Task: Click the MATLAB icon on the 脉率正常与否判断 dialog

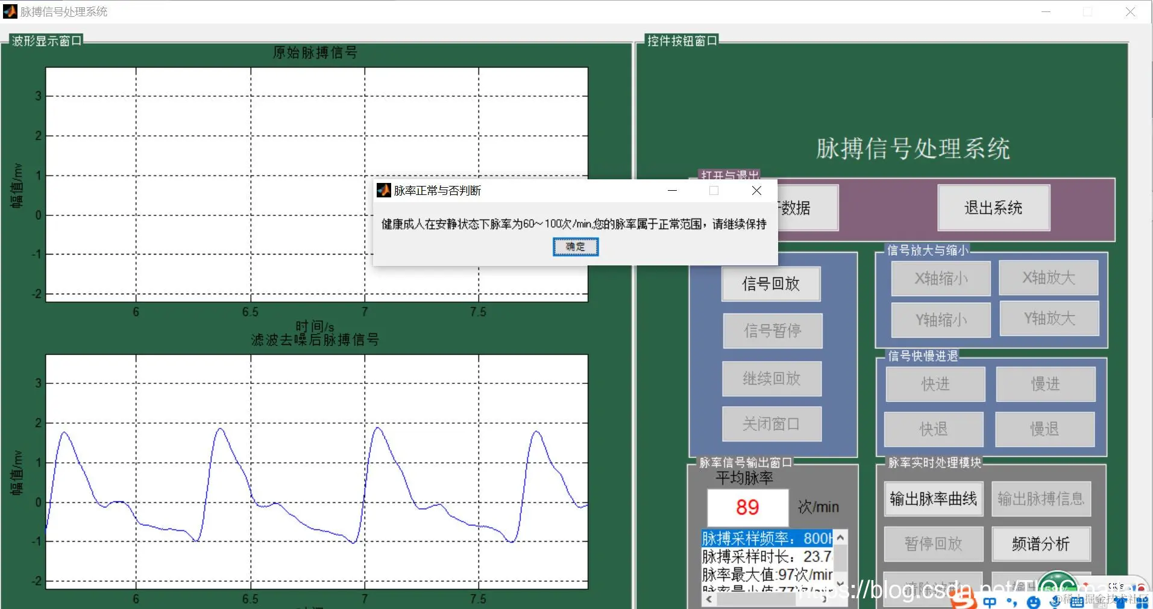Action: tap(383, 190)
